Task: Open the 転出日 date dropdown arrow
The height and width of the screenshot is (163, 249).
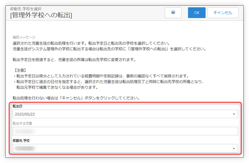Action: 234,114
